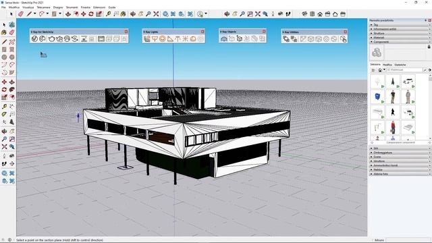This screenshot has width=432, height=243.
Task: Select the red-jacket person component thumbnail
Action: pyautogui.click(x=393, y=128)
